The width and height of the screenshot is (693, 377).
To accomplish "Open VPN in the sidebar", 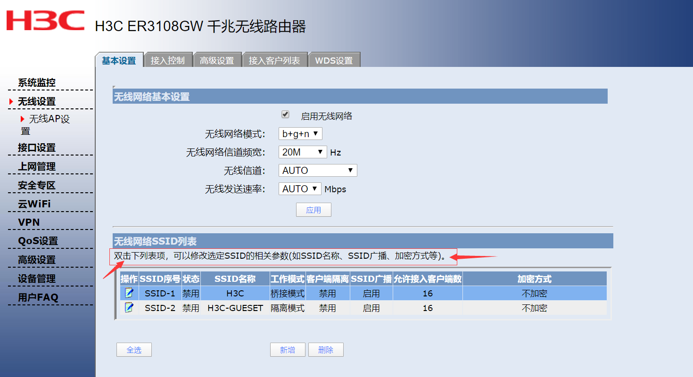I will 29,222.
